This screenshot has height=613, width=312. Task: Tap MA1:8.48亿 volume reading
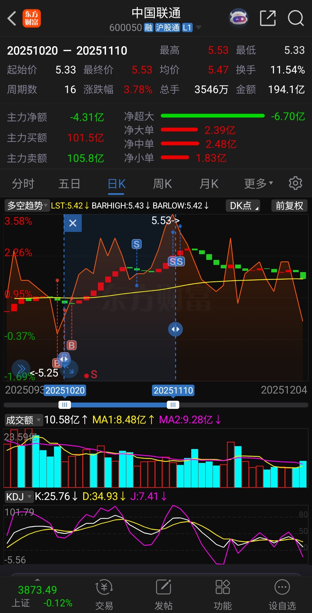[123, 420]
